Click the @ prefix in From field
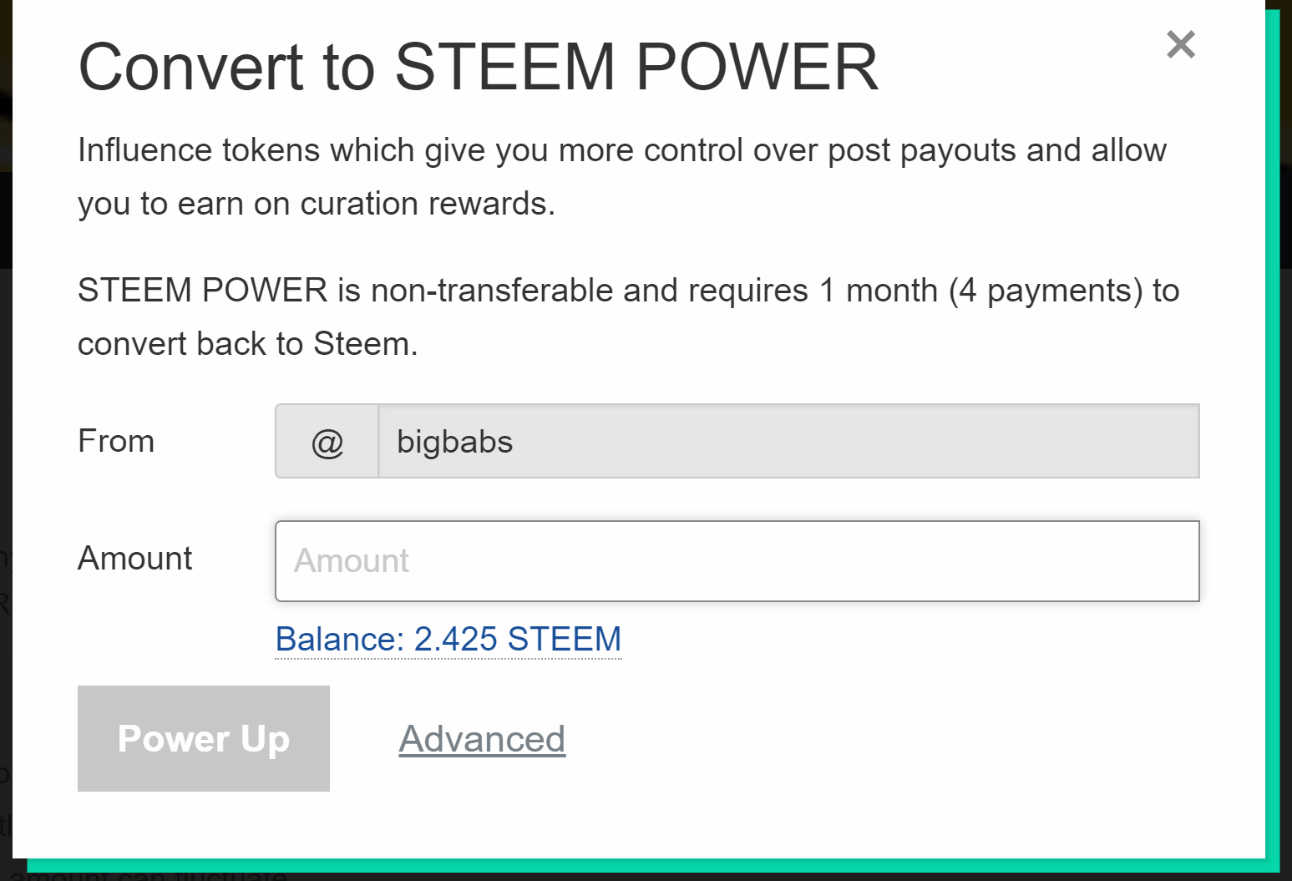 coord(327,442)
